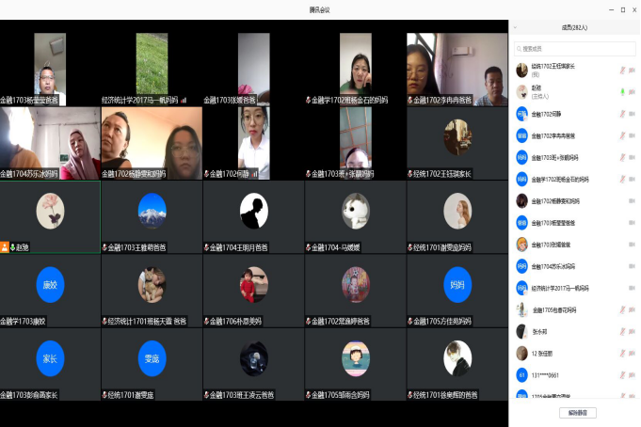Image resolution: width=641 pixels, height=427 pixels.
Task: Click camera icon beside 金融1704苏乐冰妈妈 in list
Action: coord(632,266)
